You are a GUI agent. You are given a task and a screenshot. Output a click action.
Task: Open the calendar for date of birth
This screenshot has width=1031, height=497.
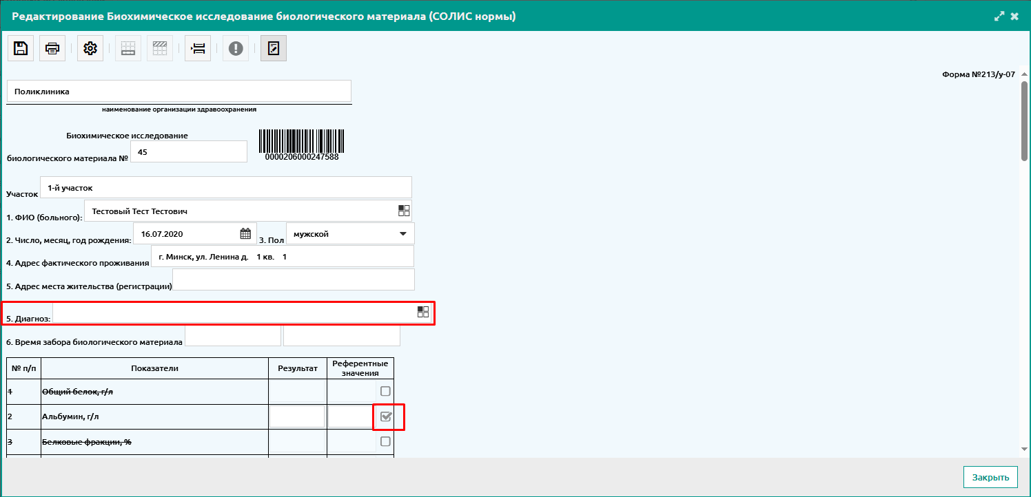click(x=245, y=234)
